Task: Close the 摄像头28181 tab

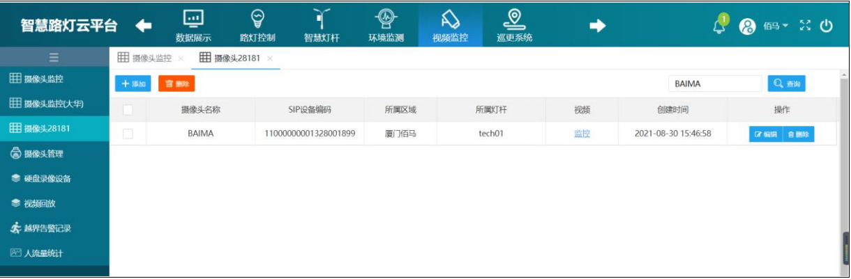Action: click(x=270, y=58)
